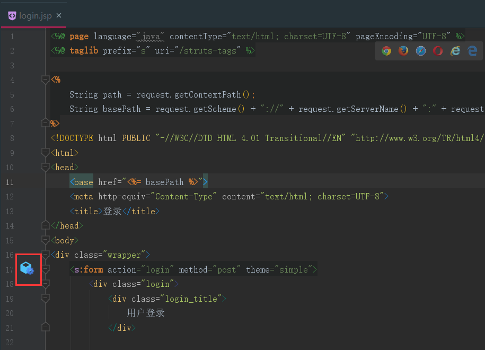Click line number 11 in the gutter
485x350 pixels.
click(10, 182)
